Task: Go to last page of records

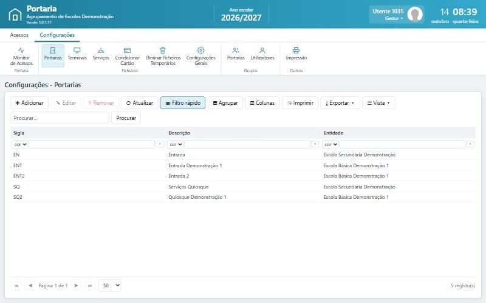Action: click(x=90, y=285)
